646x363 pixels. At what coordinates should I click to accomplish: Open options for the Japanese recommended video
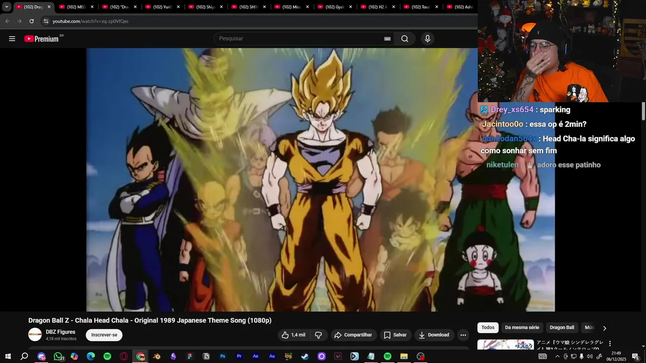point(610,343)
